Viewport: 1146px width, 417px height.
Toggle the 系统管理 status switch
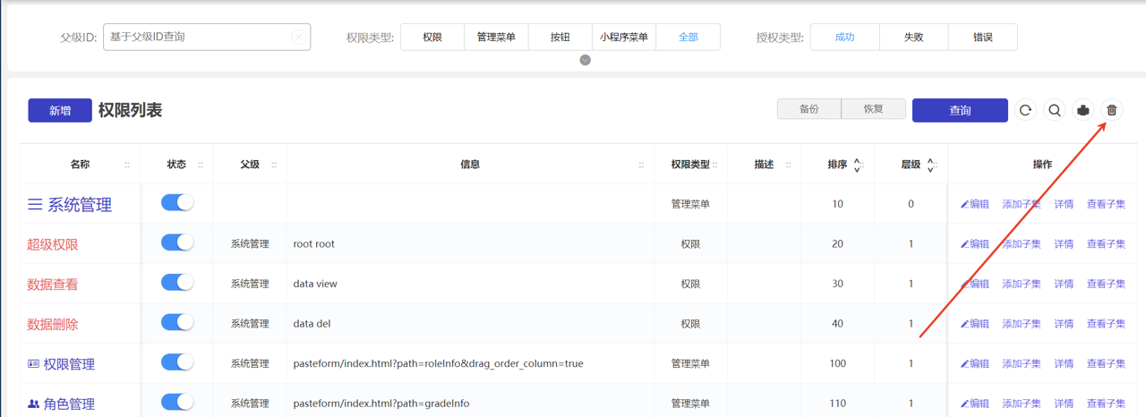point(177,202)
